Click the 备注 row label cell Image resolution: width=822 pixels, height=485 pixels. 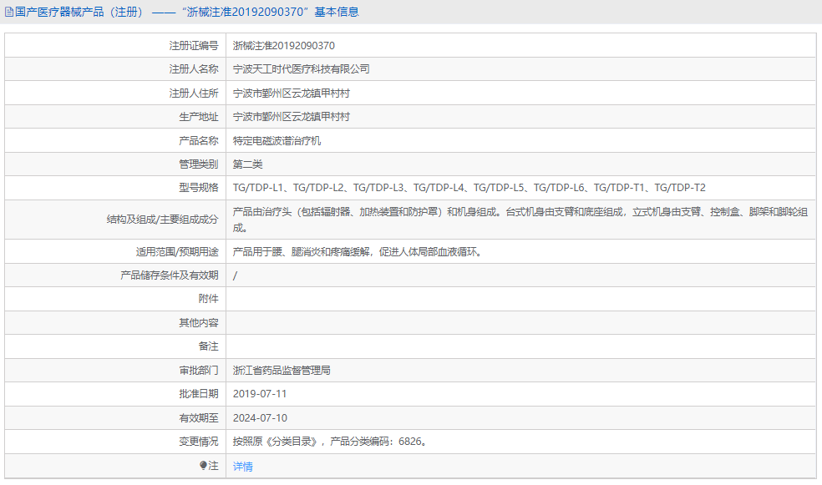203,345
